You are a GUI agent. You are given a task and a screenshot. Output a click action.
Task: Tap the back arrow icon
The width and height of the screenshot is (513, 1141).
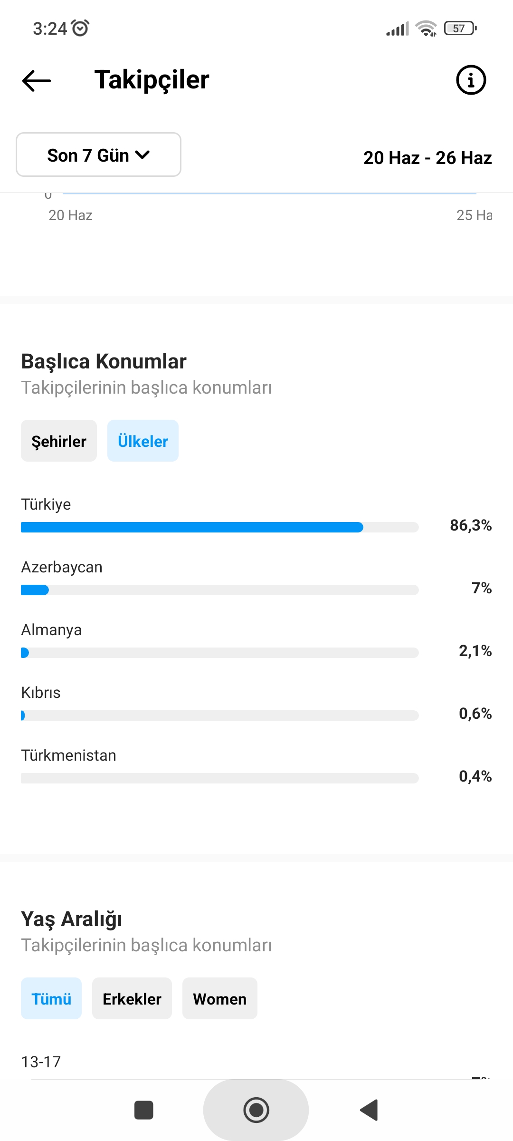[x=37, y=80]
